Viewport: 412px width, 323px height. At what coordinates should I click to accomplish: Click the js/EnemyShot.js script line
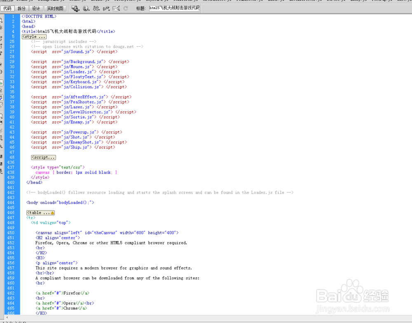click(x=79, y=142)
